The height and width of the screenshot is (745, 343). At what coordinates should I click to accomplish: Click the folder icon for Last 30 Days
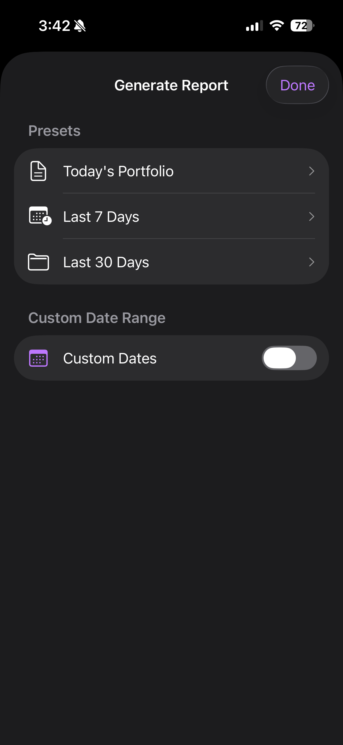(38, 262)
